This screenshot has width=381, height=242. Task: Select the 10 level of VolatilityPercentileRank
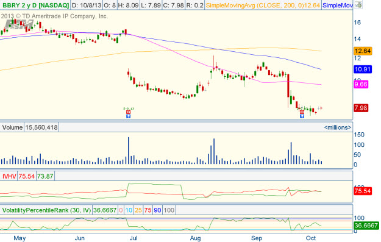coord(129,210)
